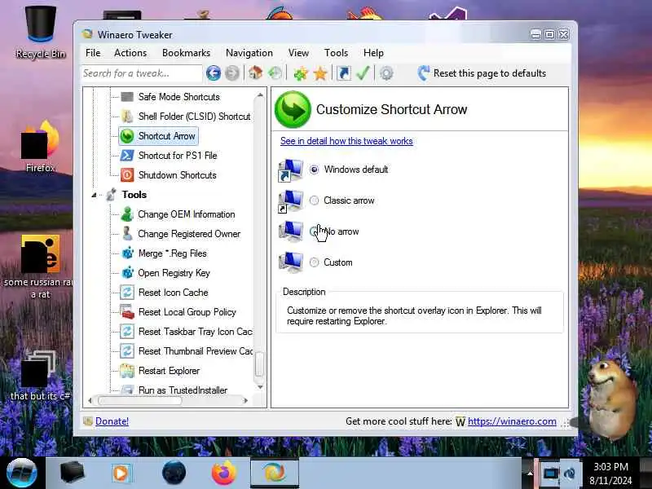Image resolution: width=652 pixels, height=489 pixels.
Task: Focus the 'Search for a tweak...' field
Action: click(141, 73)
